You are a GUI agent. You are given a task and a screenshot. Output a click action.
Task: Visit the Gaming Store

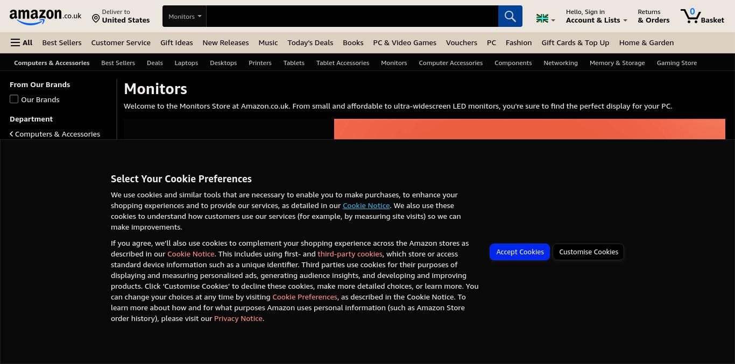point(676,63)
